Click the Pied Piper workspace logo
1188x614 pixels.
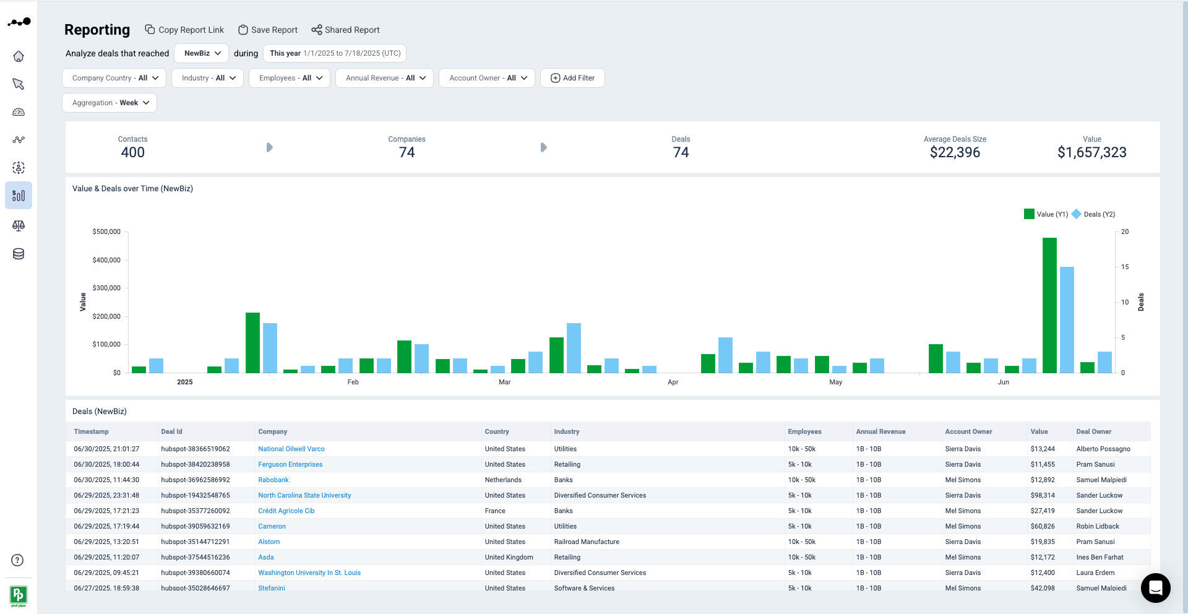[x=19, y=595]
